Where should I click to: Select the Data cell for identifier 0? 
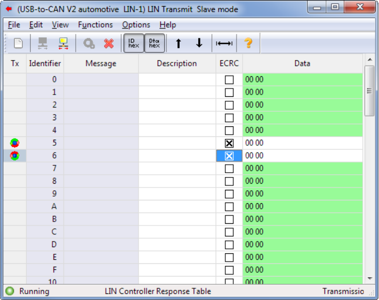coord(302,80)
